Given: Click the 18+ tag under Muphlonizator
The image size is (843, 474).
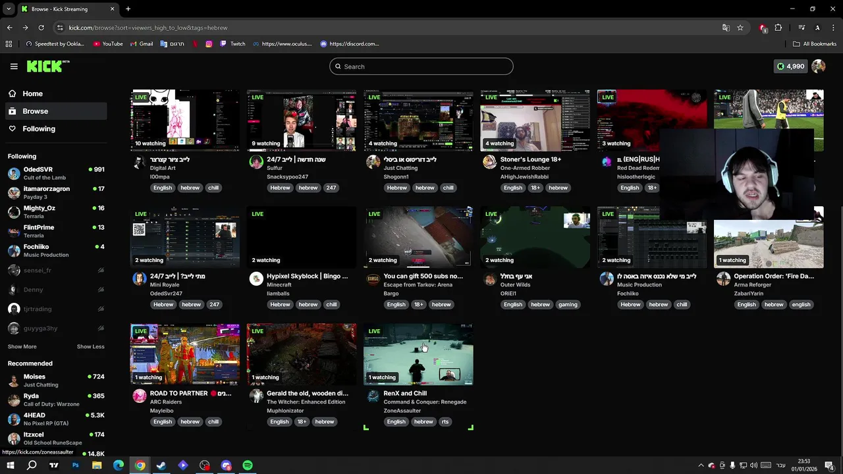Looking at the screenshot, I should [x=302, y=422].
